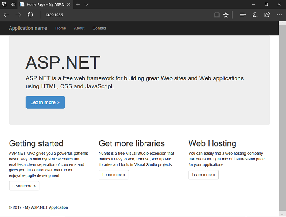The width and height of the screenshot is (286, 217).
Task: Click the blue Learn more button
Action: pyautogui.click(x=45, y=103)
